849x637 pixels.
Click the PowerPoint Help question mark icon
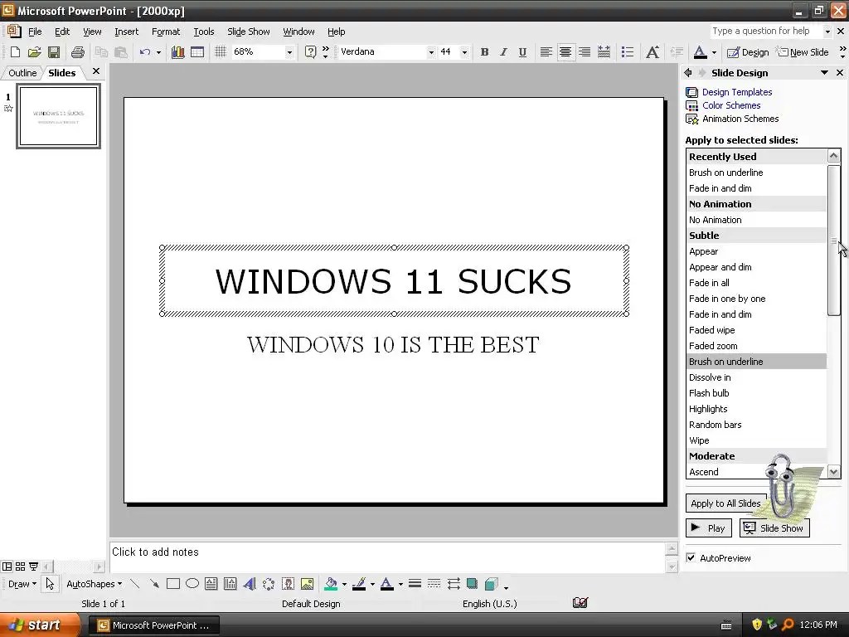pyautogui.click(x=310, y=52)
